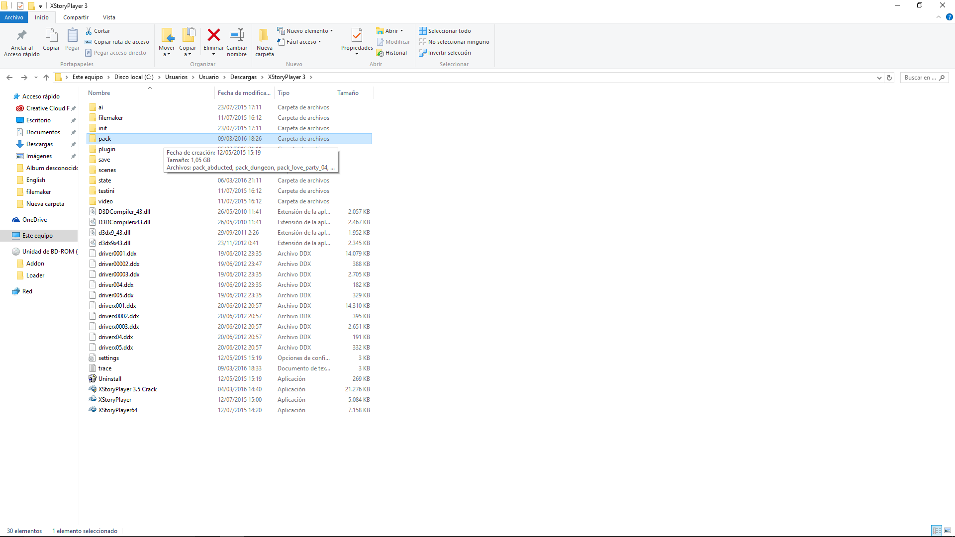Screen dimensions: 955x537
Task: Click Invertir selección
Action: coord(445,53)
